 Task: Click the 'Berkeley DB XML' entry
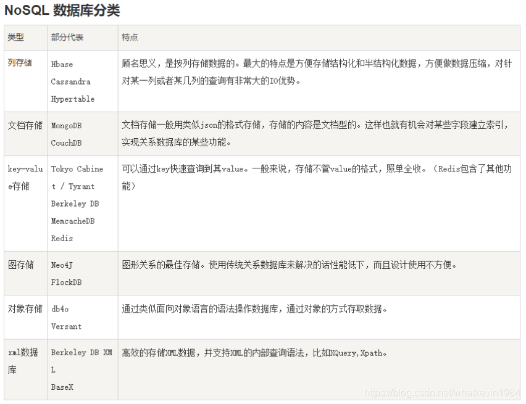[81, 361]
